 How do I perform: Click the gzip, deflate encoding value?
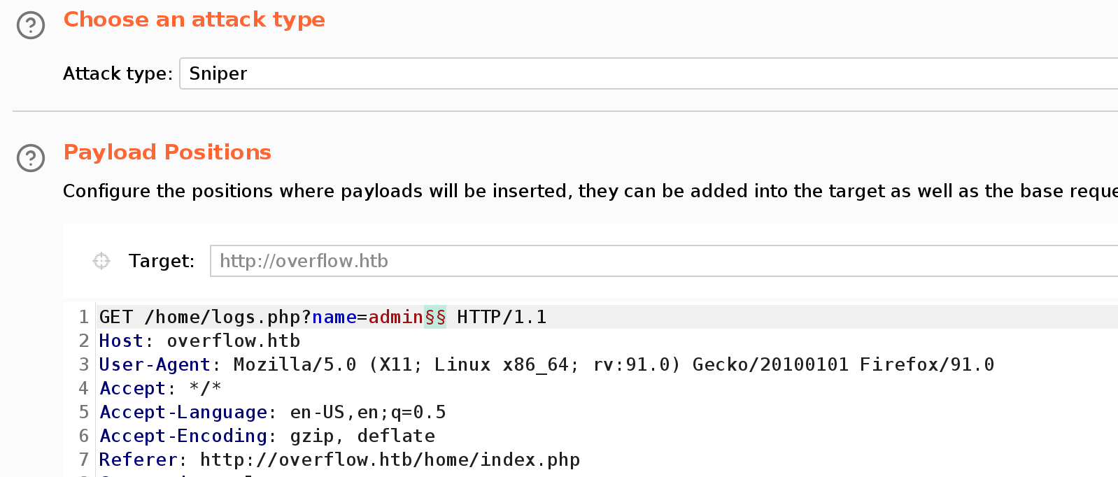(x=362, y=436)
